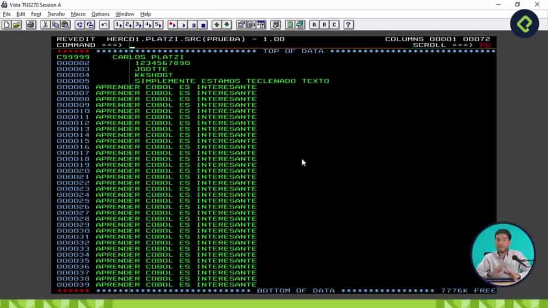This screenshot has height=308, width=548.
Task: Open the Options menu
Action: pos(100,14)
